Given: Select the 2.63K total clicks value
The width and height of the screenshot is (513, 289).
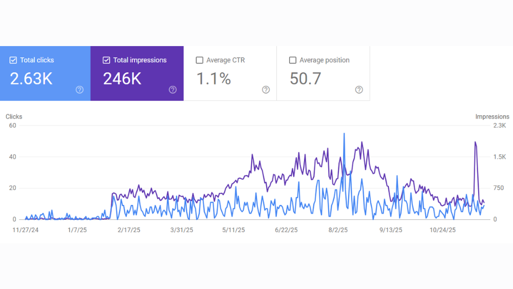Looking at the screenshot, I should 31,78.
